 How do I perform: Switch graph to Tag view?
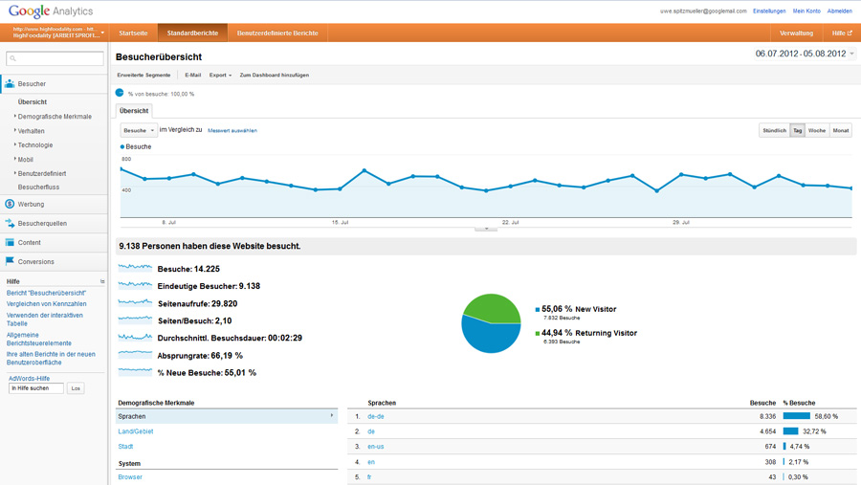[797, 130]
